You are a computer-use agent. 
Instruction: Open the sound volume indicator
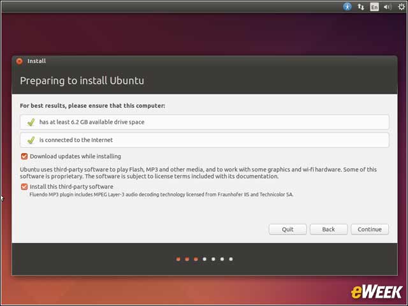pyautogui.click(x=388, y=7)
